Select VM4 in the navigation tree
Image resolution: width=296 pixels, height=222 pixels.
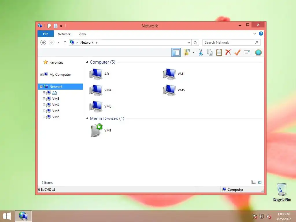point(56,105)
